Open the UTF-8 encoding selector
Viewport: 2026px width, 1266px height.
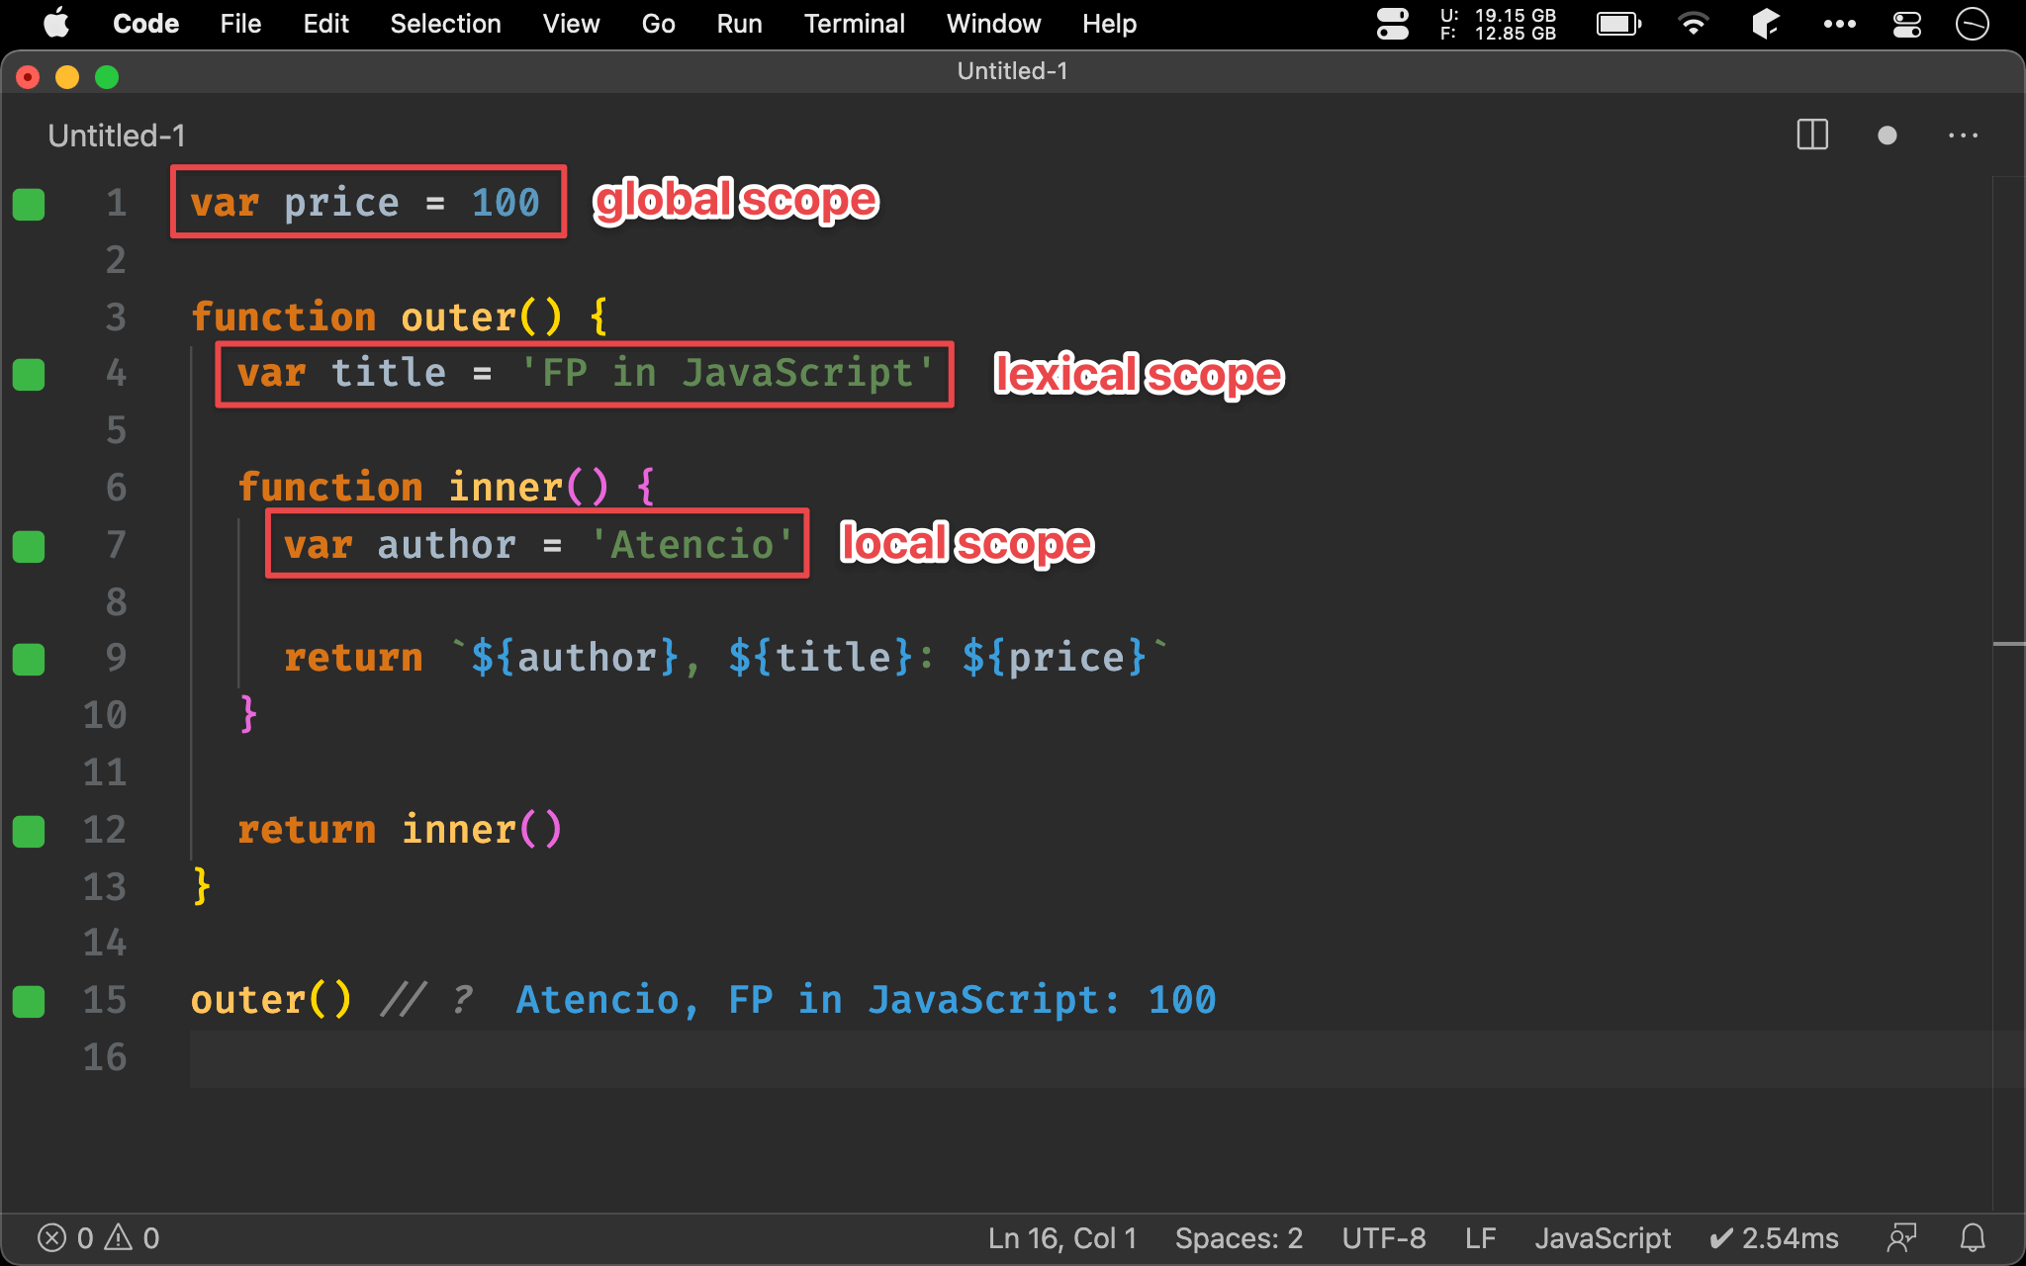coord(1383,1237)
